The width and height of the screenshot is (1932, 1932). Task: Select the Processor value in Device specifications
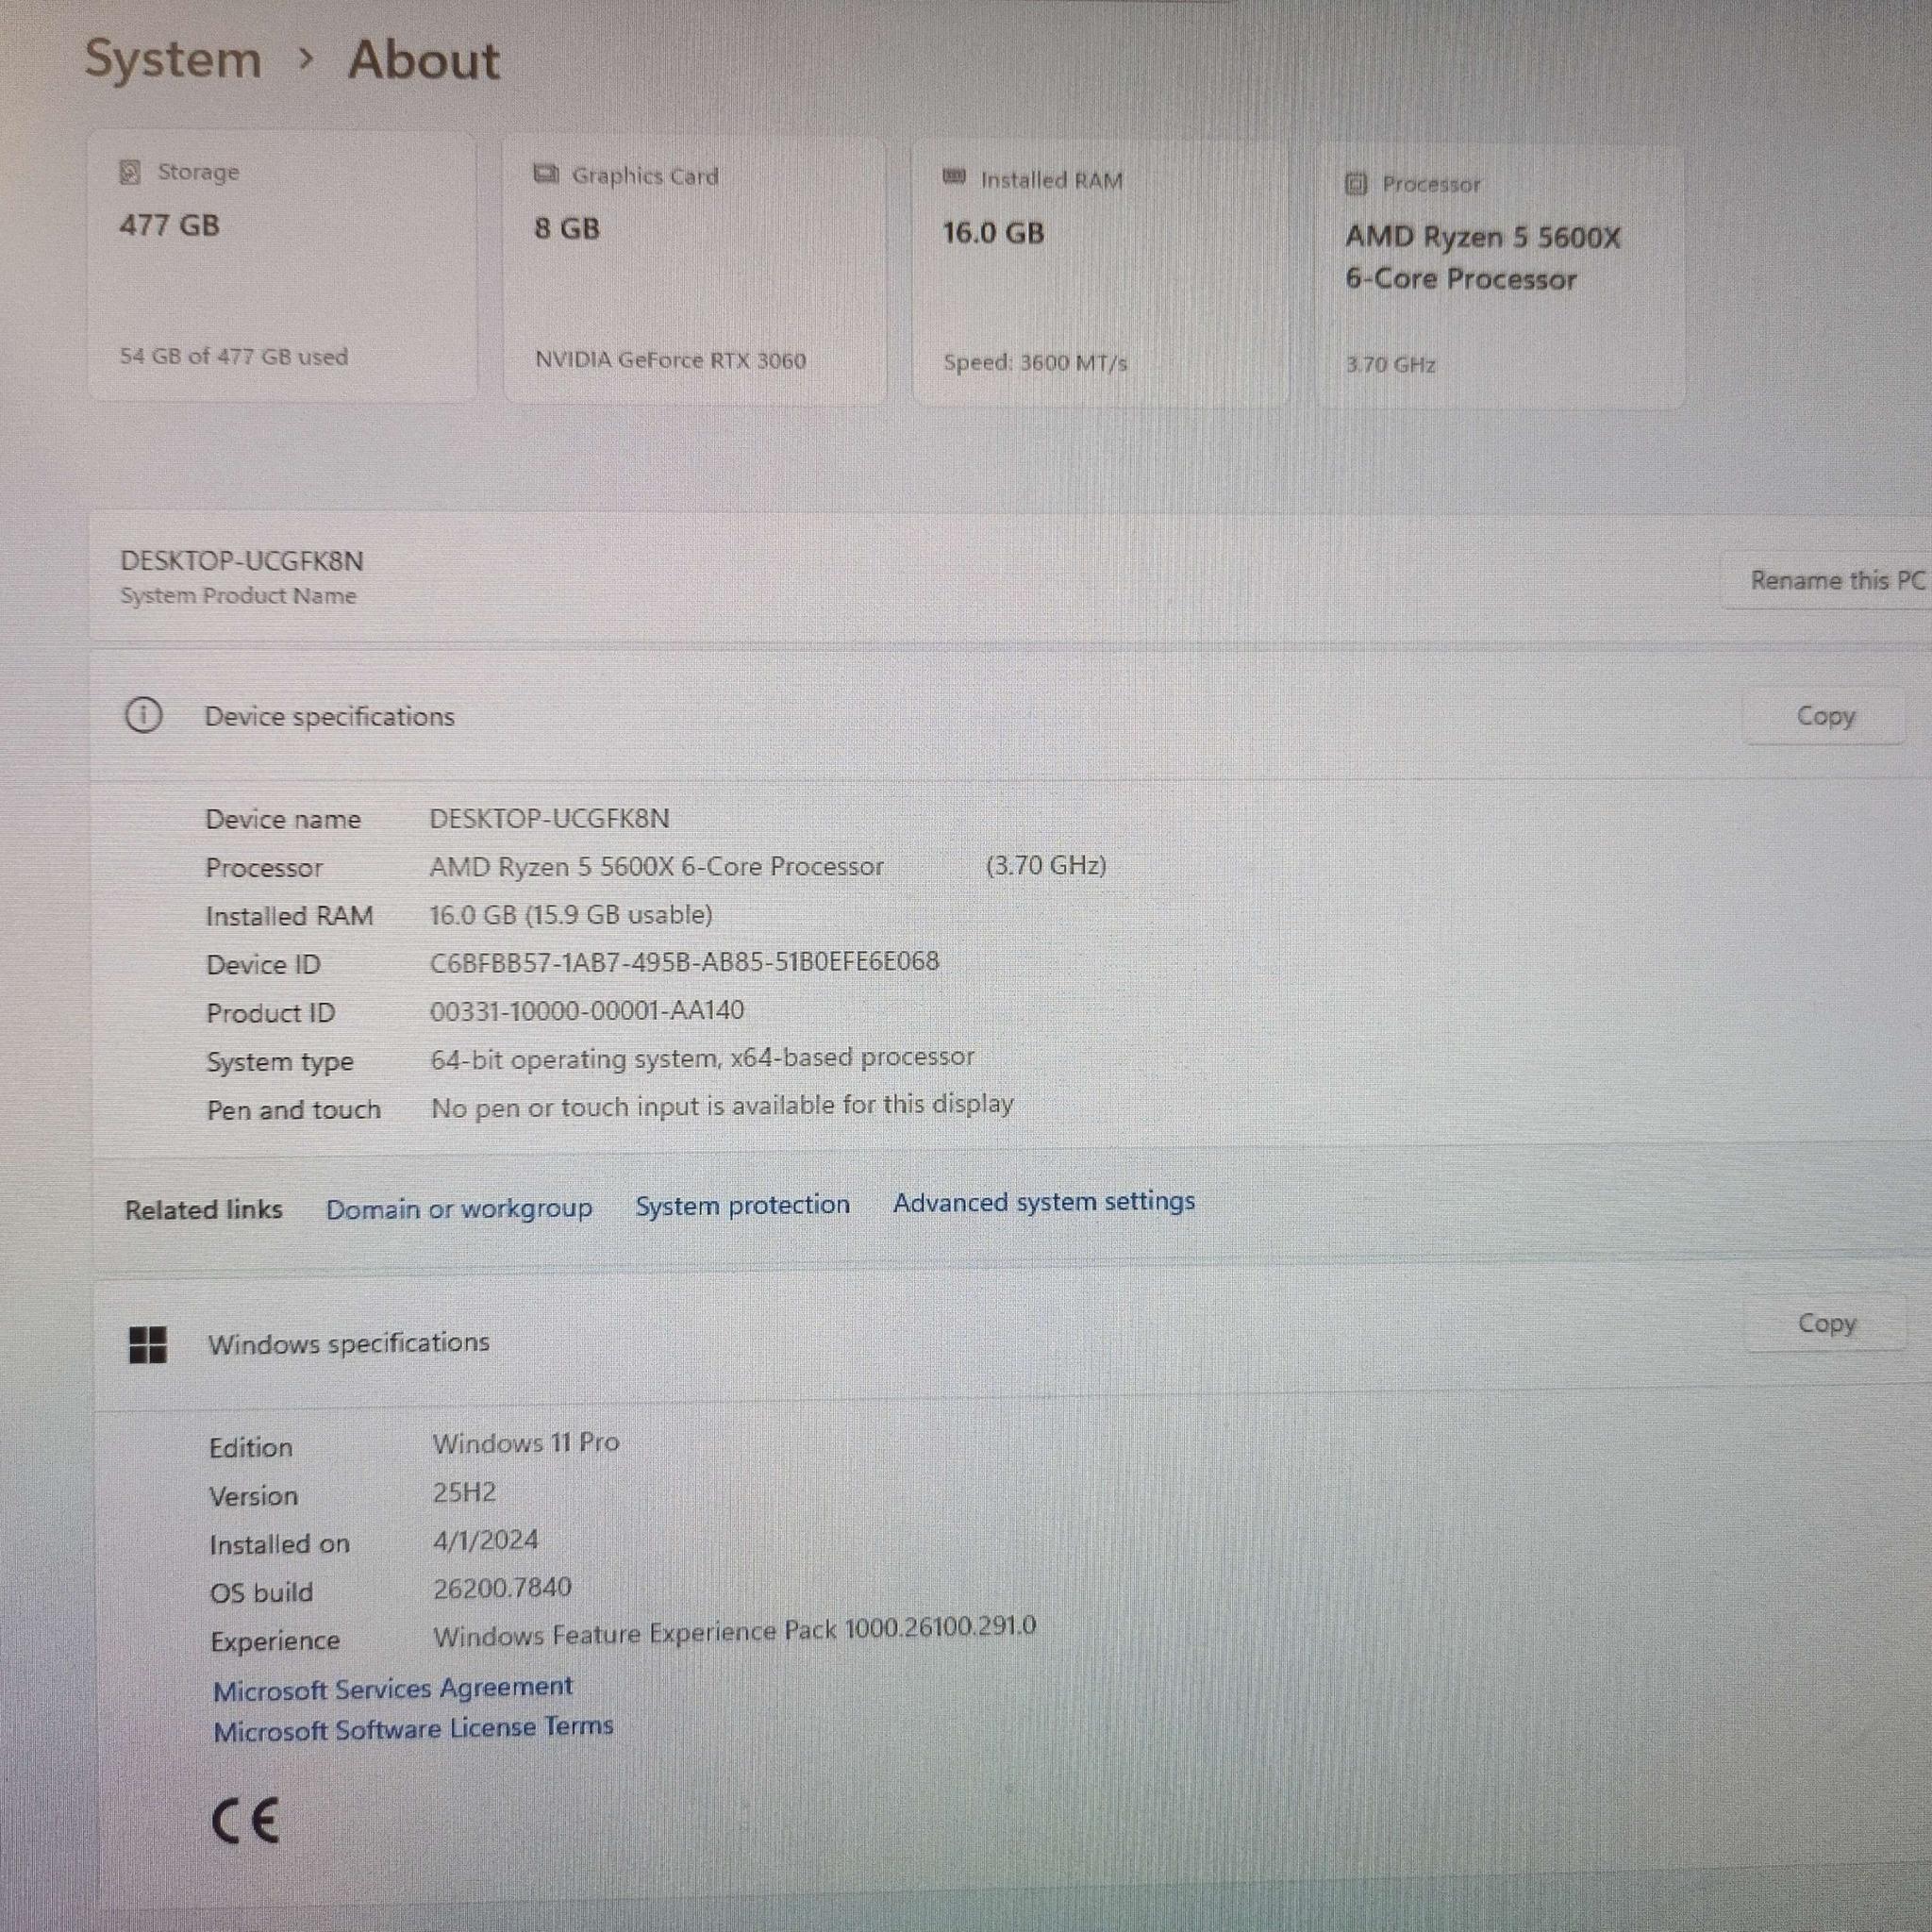pos(657,866)
